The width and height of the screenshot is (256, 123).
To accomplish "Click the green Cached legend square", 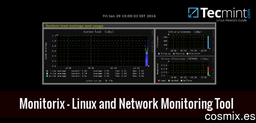I will point(169,81).
